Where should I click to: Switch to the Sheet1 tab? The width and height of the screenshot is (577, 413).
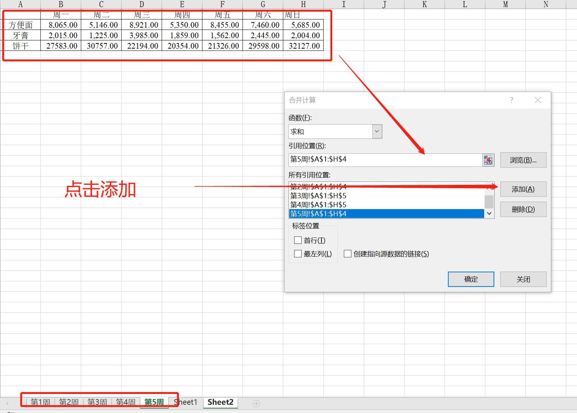click(185, 402)
